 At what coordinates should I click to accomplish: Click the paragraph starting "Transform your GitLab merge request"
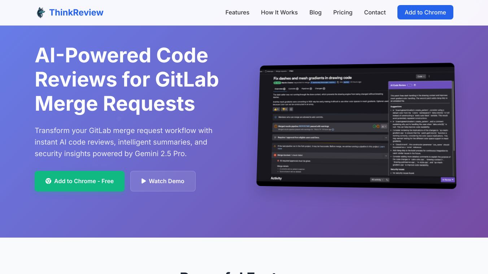point(123,142)
